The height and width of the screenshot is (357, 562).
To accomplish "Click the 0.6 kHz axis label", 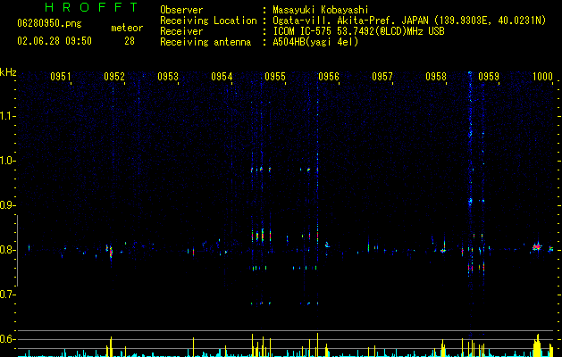I will 7,339.
